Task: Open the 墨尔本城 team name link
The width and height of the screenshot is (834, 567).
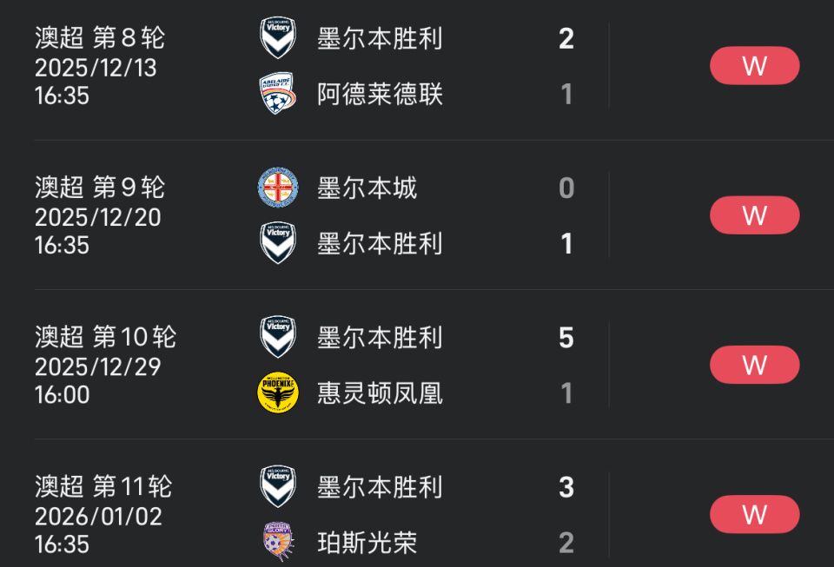Action: pos(367,188)
